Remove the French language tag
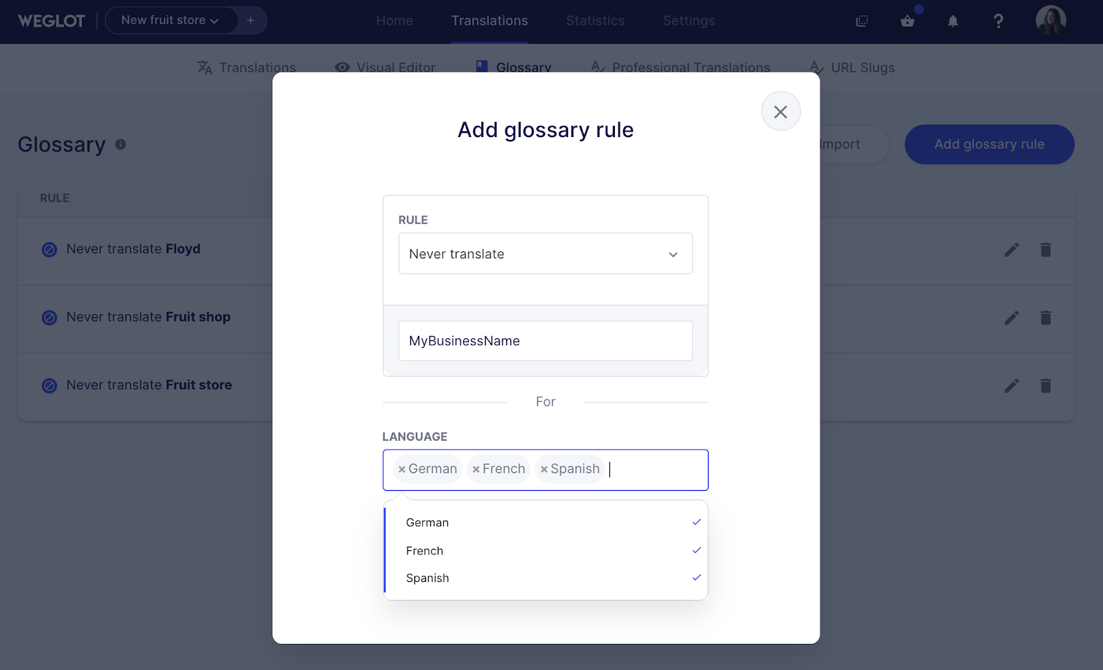 (476, 470)
